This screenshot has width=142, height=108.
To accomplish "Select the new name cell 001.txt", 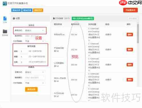I will [74, 35].
